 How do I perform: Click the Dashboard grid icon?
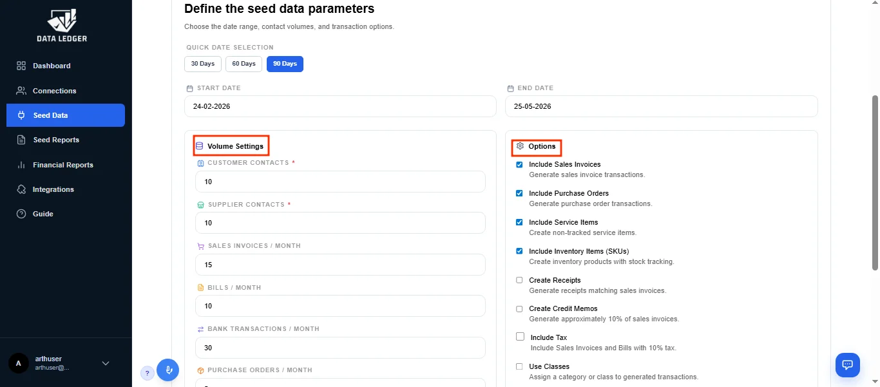coord(21,66)
